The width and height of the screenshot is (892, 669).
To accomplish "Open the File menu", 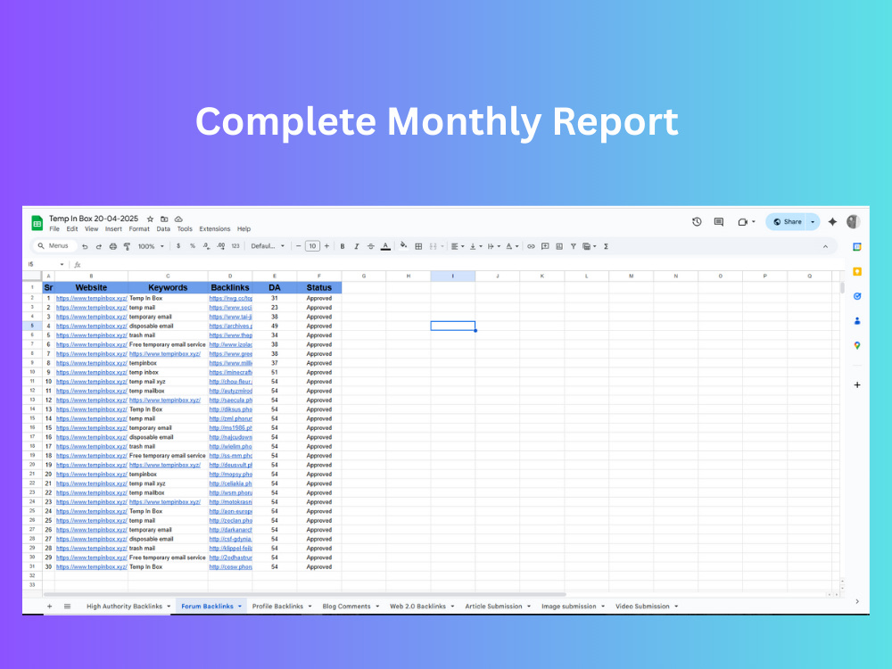I will coord(54,229).
